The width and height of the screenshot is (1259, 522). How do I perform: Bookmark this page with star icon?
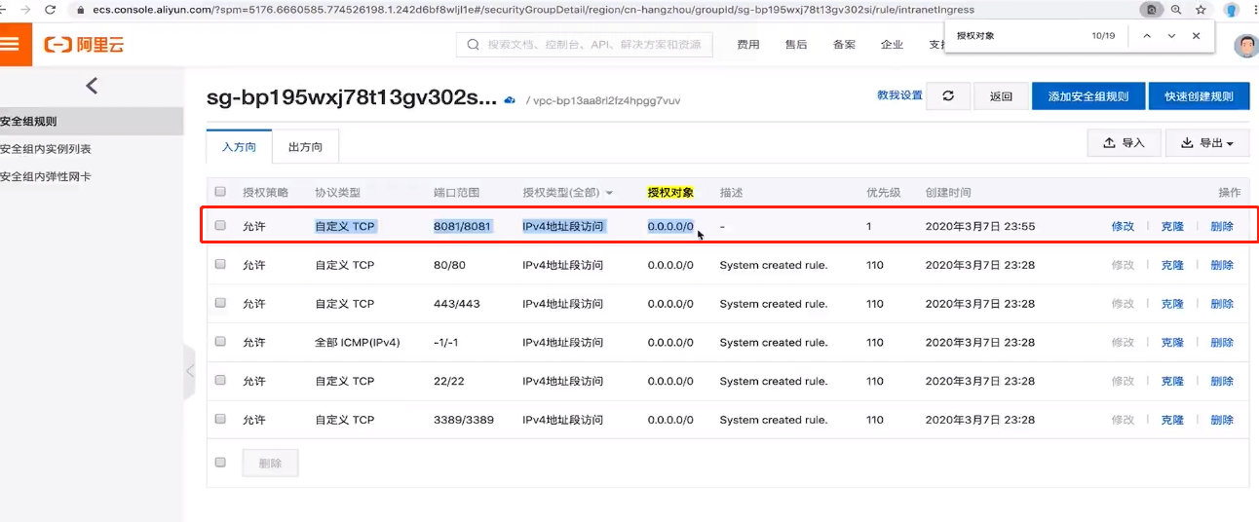(x=1202, y=10)
